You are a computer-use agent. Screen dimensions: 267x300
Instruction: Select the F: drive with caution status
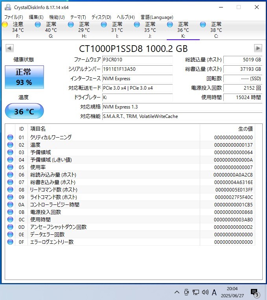[15, 30]
